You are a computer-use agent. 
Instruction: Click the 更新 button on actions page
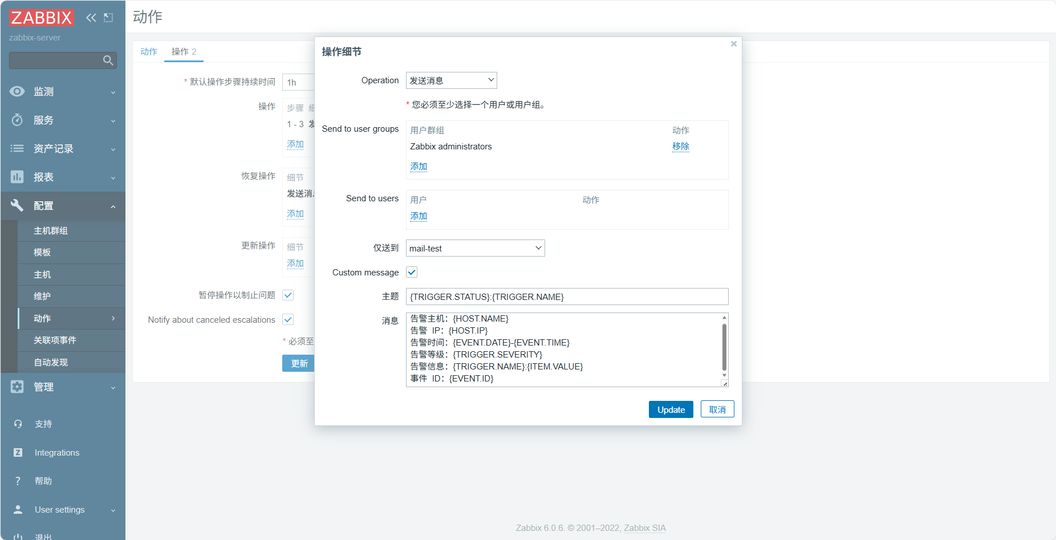(299, 363)
